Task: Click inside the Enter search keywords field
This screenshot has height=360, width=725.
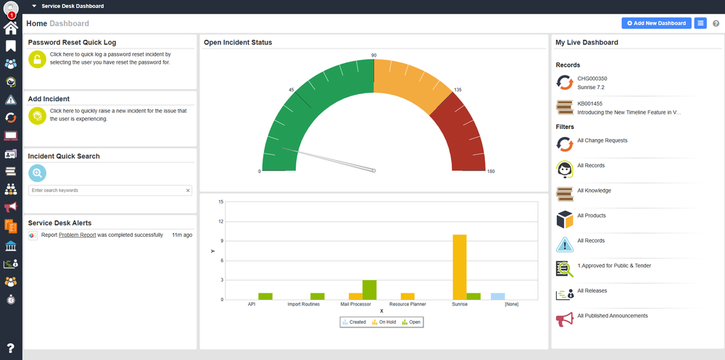Action: 110,191
